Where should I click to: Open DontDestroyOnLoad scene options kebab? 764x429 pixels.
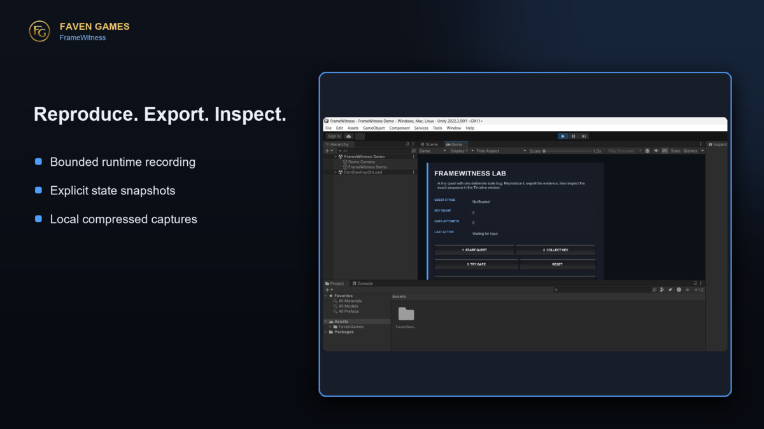[x=413, y=172]
